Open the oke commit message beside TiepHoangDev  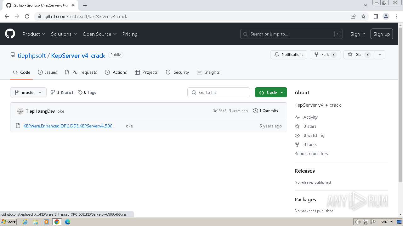click(x=61, y=111)
